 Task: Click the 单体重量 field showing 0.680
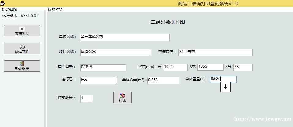(x=223, y=79)
